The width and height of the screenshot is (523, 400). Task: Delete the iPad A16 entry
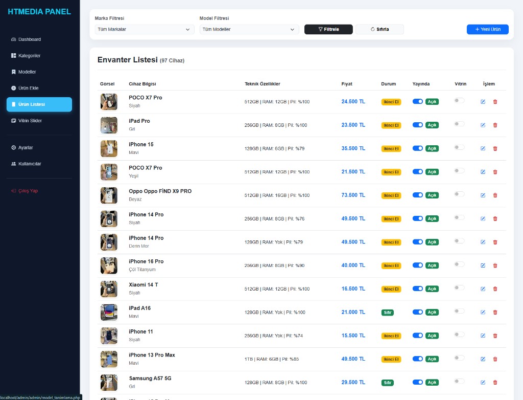point(495,312)
